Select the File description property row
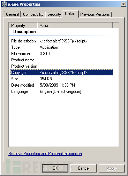128x176 pixels. pyautogui.click(x=62, y=41)
